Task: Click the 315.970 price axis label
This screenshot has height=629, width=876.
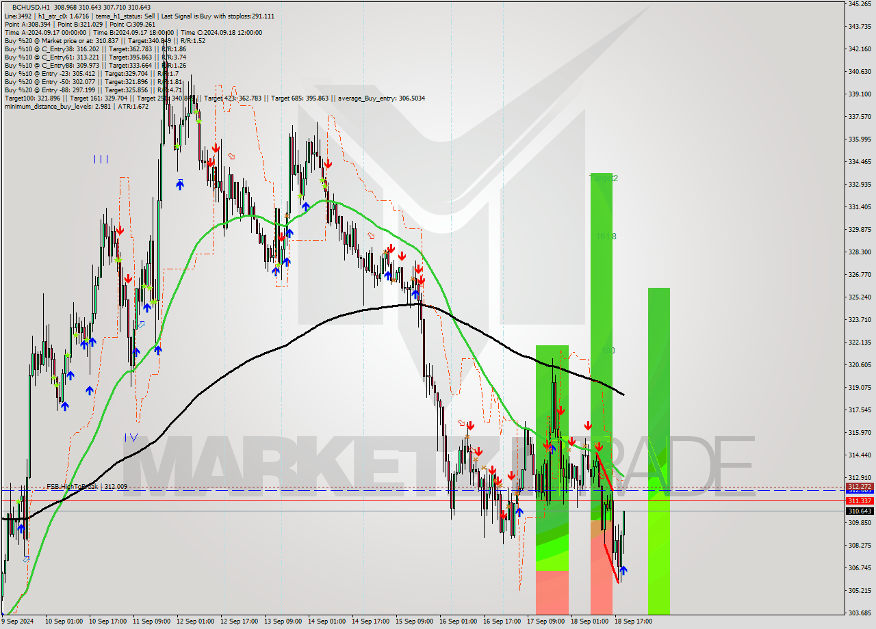Action: point(860,432)
